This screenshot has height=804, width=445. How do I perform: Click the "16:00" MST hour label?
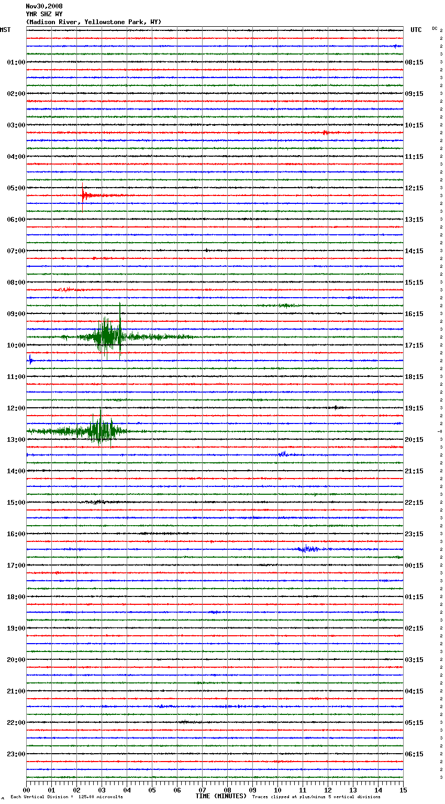coord(16,534)
